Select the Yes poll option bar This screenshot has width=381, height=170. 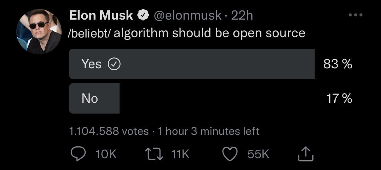point(192,64)
